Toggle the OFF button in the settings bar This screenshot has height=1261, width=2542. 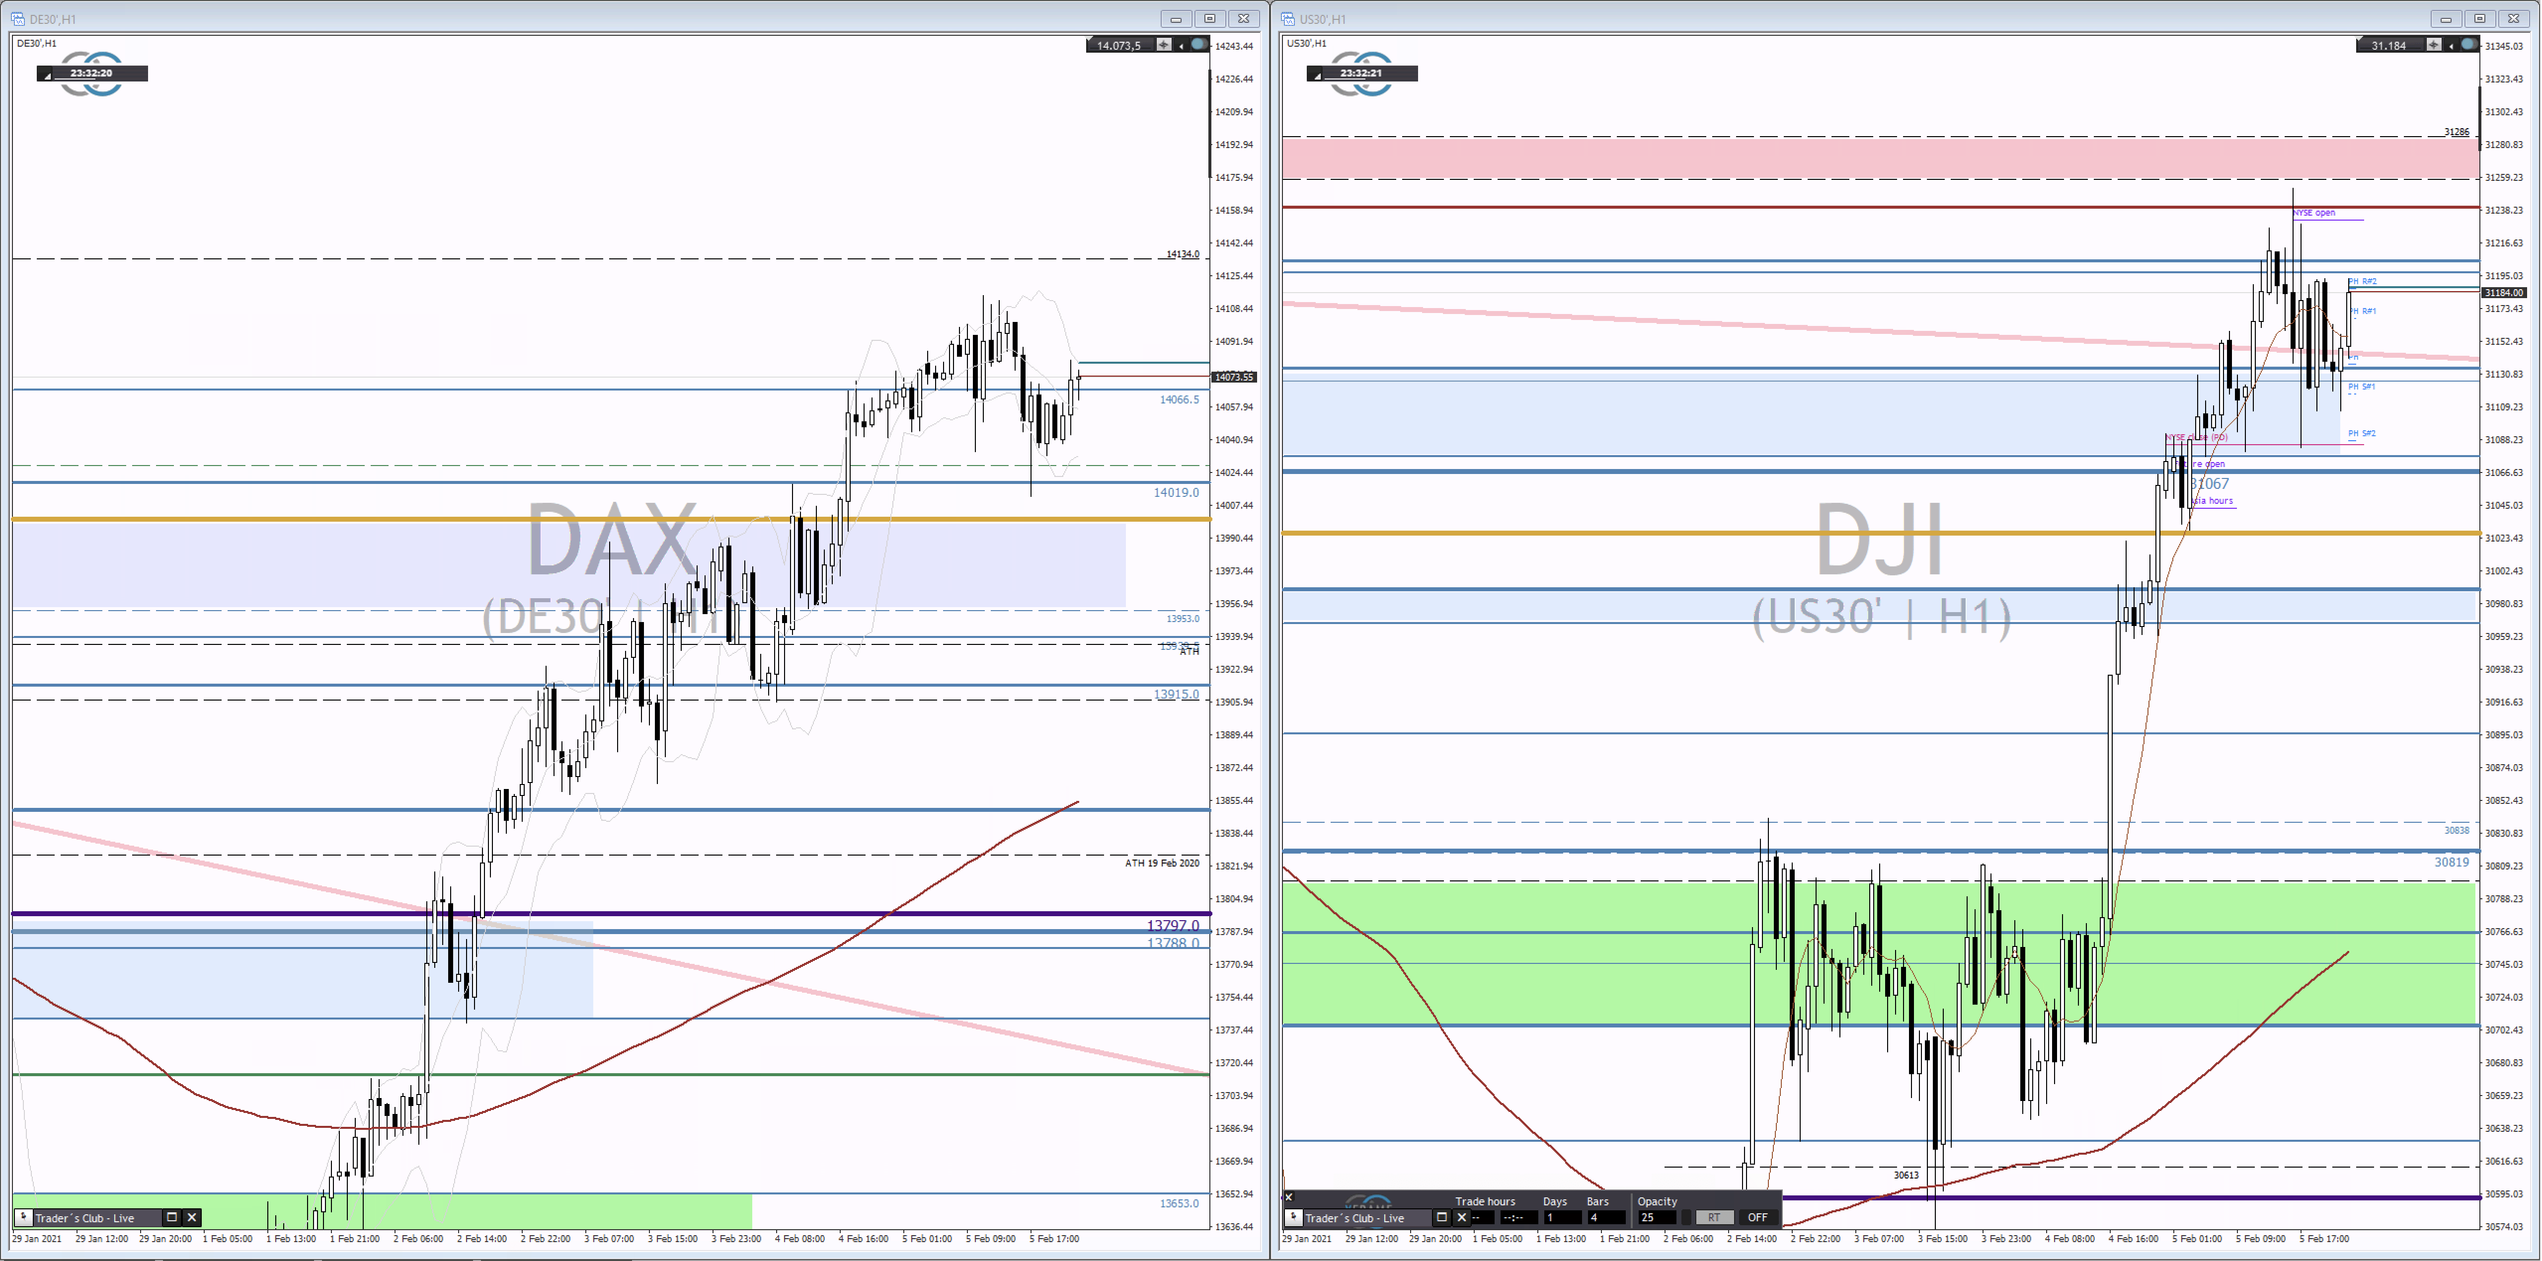[1758, 1218]
